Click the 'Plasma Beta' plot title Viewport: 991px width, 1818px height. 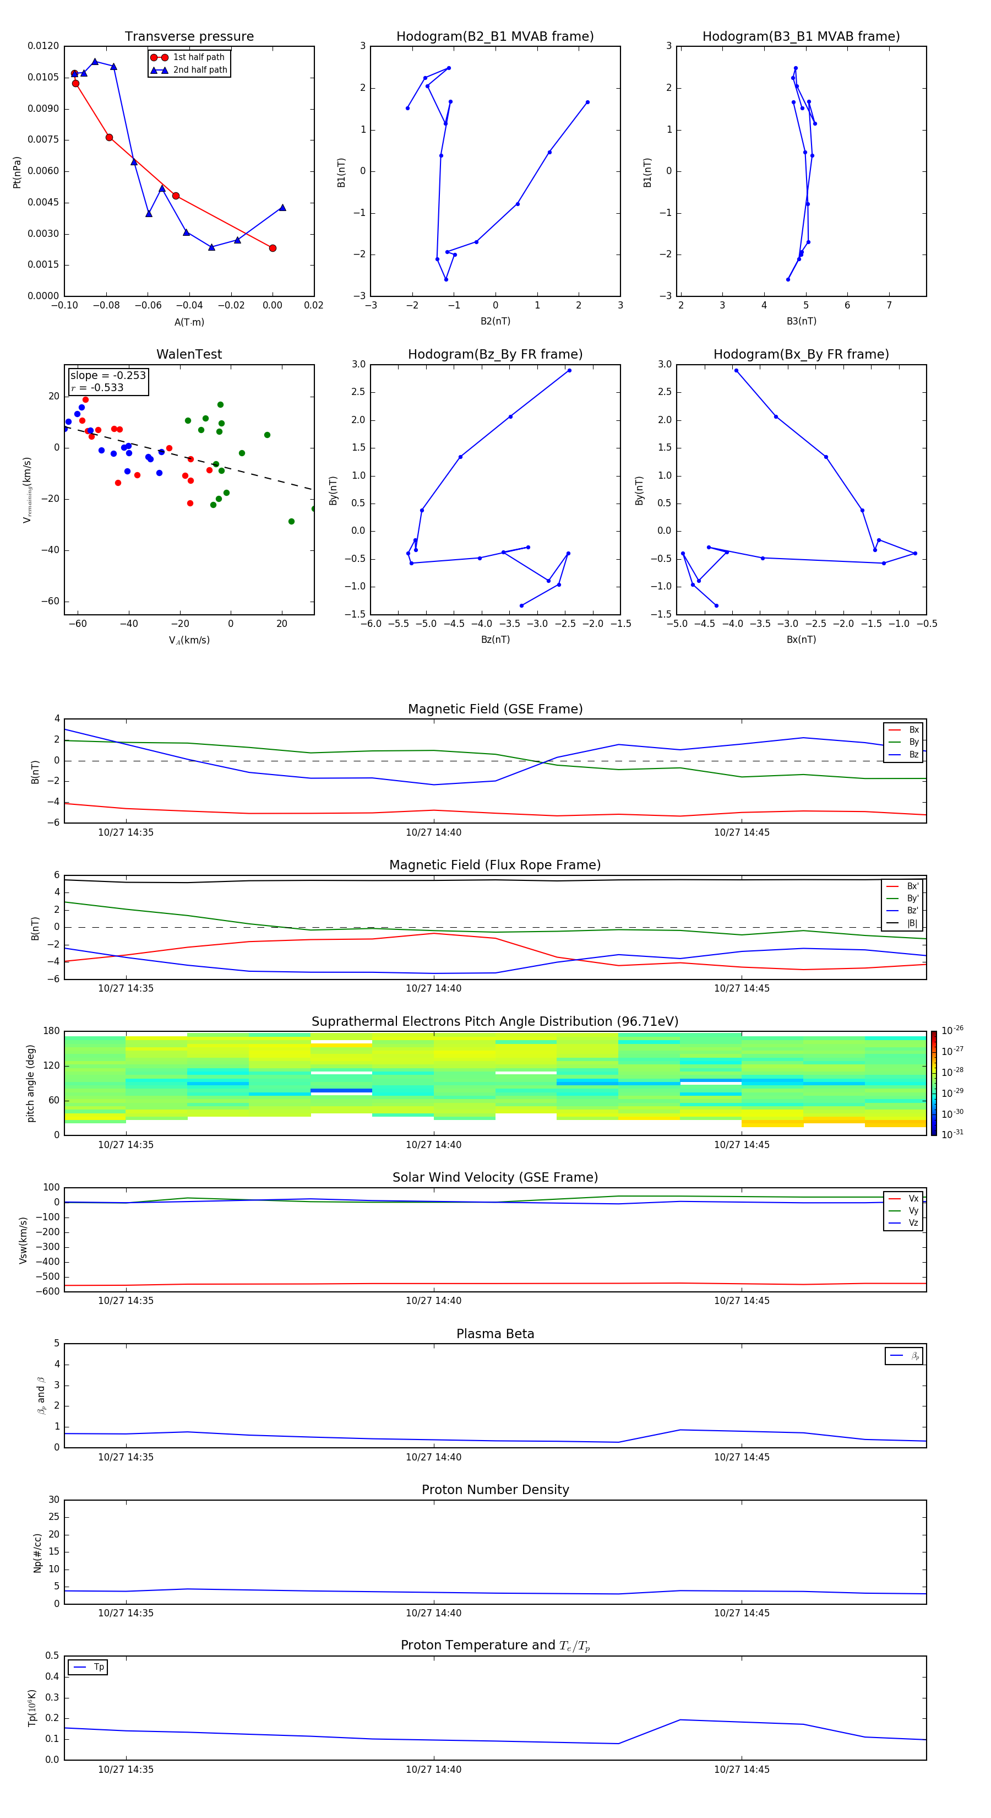click(x=495, y=1334)
